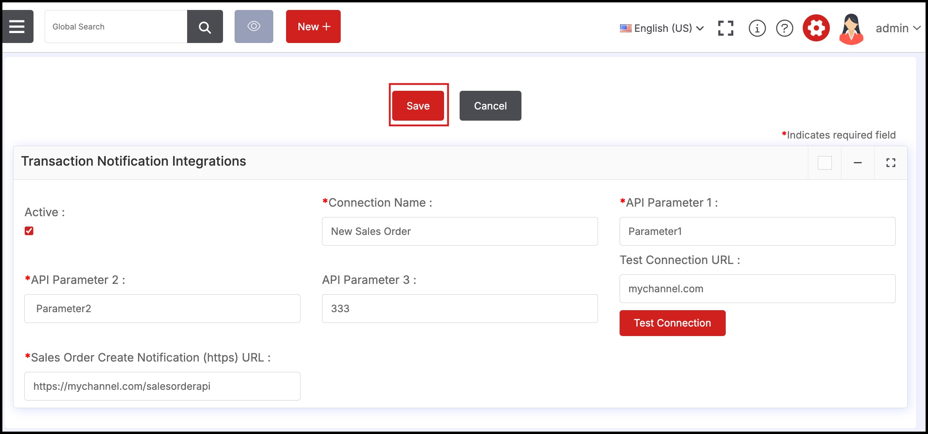The height and width of the screenshot is (434, 928).
Task: Open the hamburger navigation menu
Action: [17, 27]
